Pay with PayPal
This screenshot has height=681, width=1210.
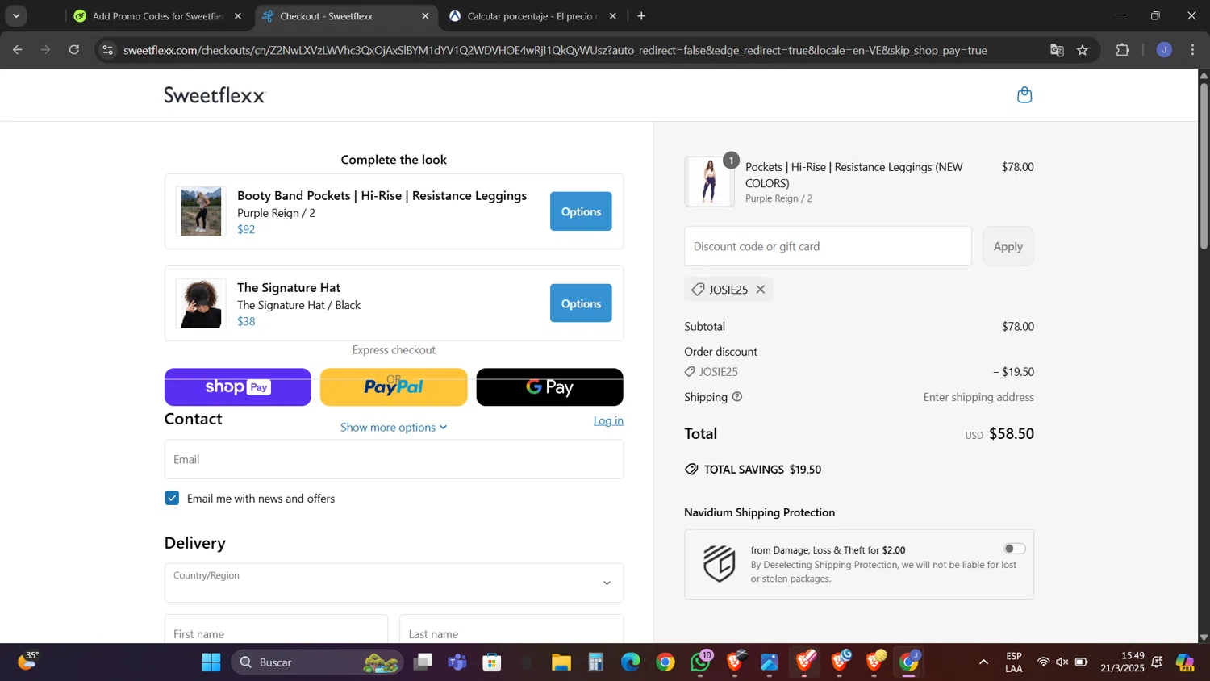pyautogui.click(x=394, y=387)
